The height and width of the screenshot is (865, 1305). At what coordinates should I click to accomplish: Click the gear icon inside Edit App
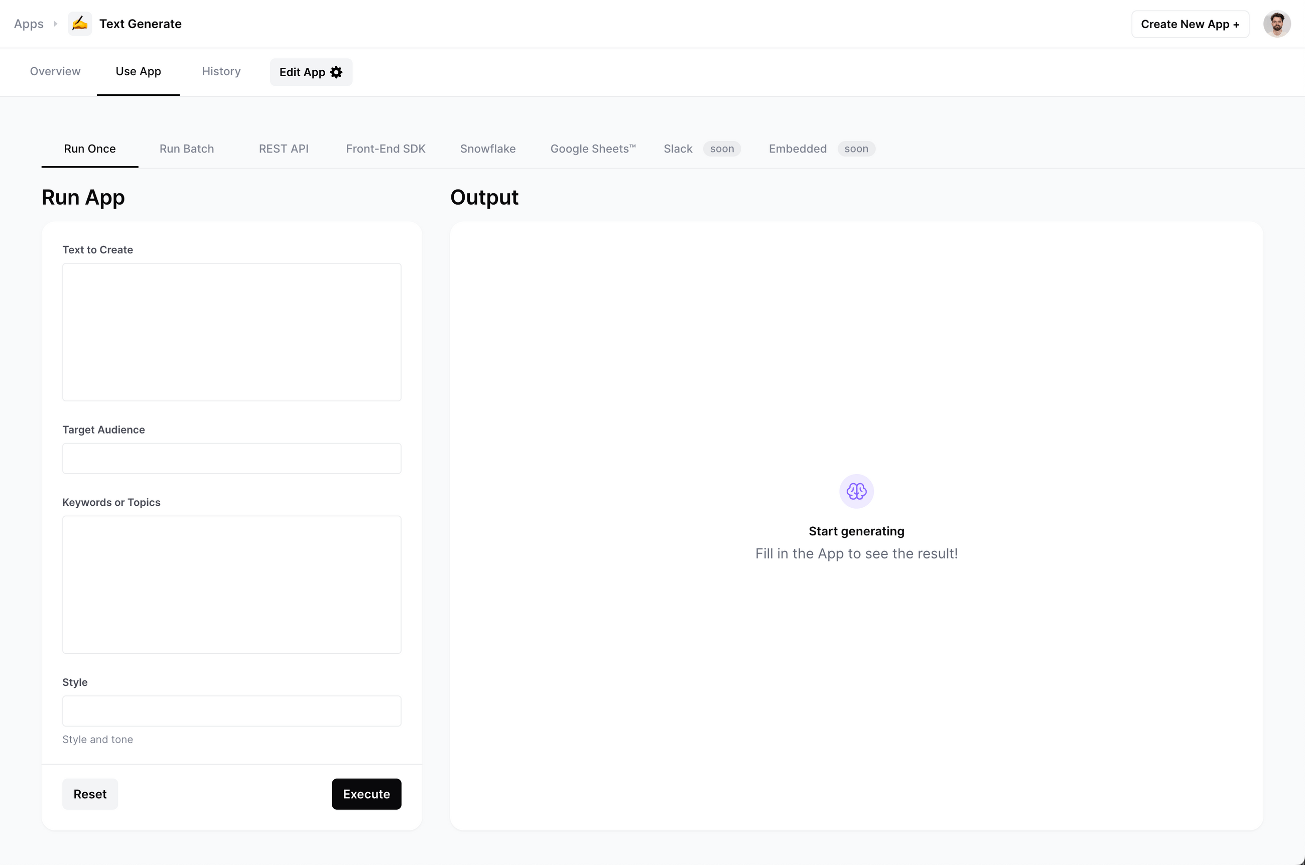[x=336, y=72]
